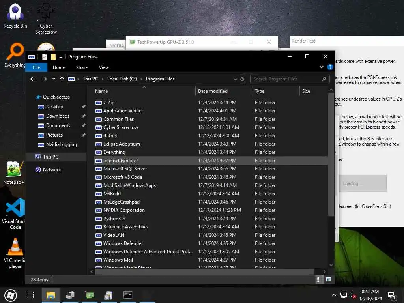Open address bar history dropdown
The image size is (404, 303).
[235, 79]
